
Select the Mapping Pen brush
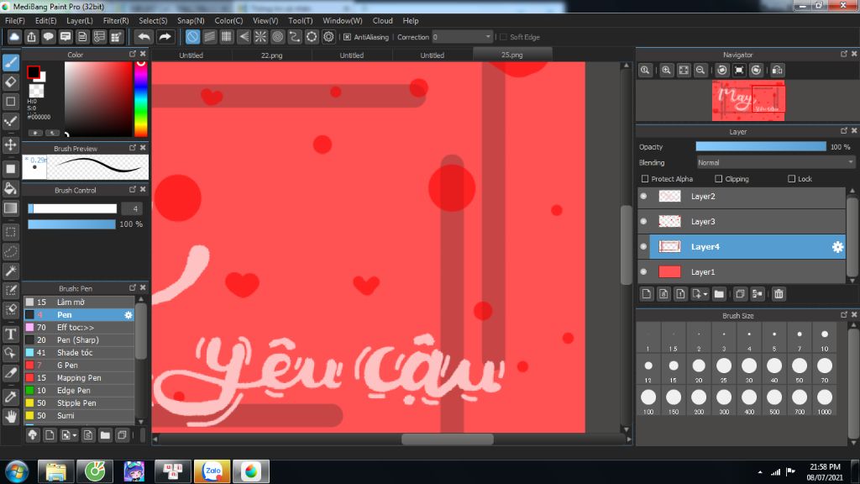pyautogui.click(x=79, y=378)
